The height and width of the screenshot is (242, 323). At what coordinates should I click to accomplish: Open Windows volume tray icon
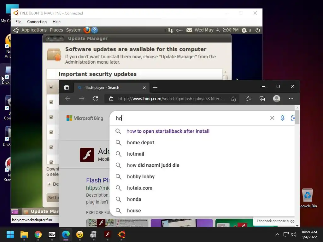click(x=294, y=234)
